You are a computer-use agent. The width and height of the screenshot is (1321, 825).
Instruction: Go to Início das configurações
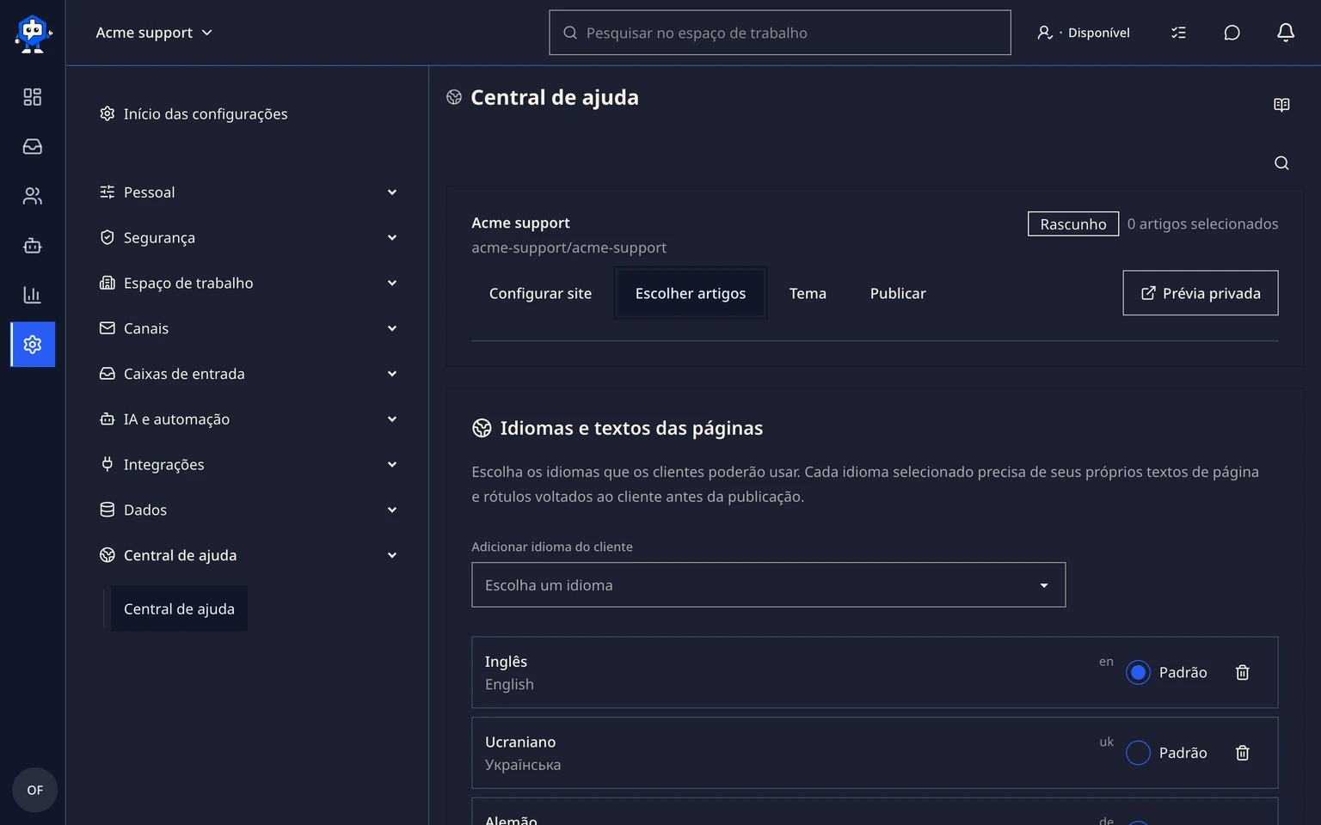(194, 114)
